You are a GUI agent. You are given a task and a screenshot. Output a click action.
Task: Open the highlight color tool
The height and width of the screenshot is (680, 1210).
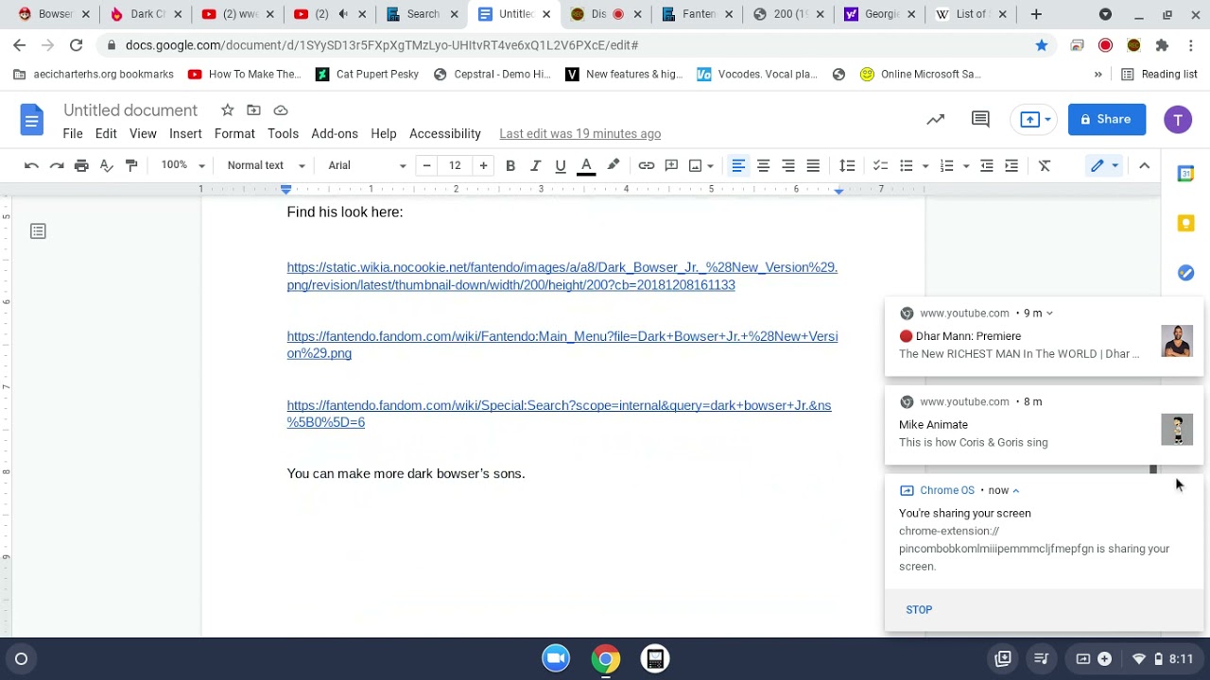613,165
